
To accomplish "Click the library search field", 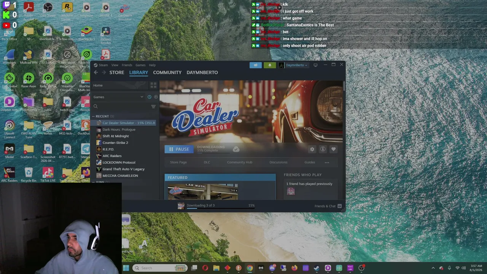I will pyautogui.click(x=122, y=107).
